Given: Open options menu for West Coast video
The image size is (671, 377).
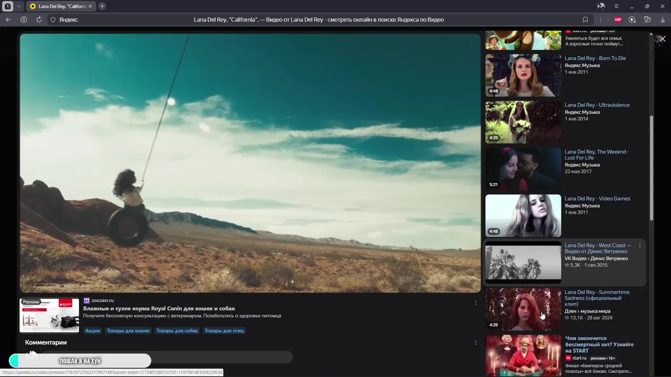Looking at the screenshot, I should (x=640, y=246).
